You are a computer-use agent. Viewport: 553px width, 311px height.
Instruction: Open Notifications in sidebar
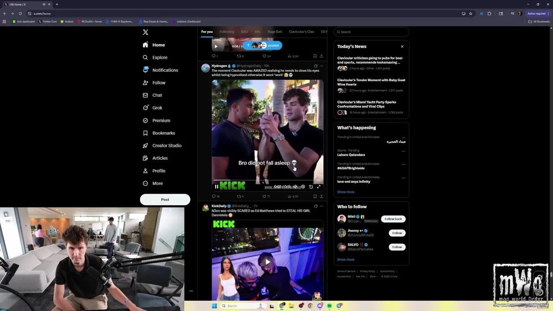(160, 70)
